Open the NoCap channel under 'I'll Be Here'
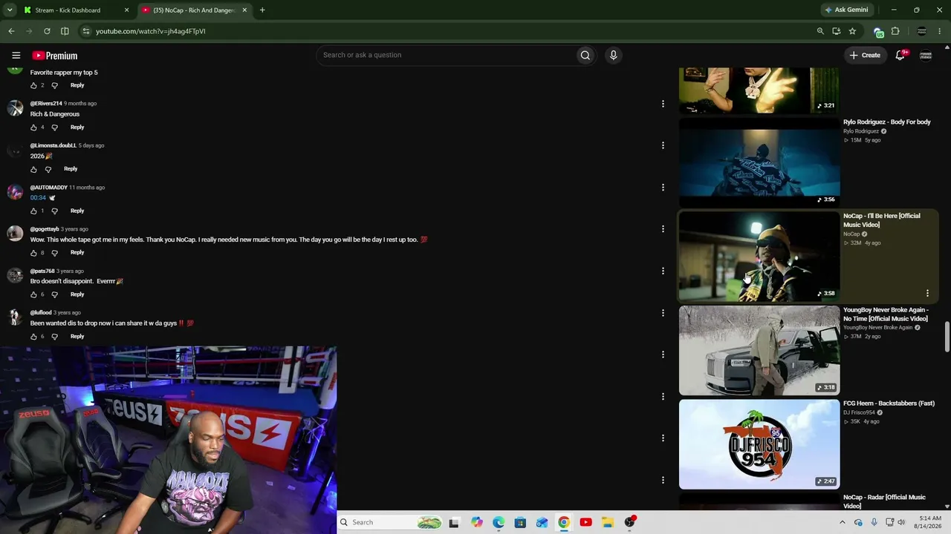 (851, 234)
